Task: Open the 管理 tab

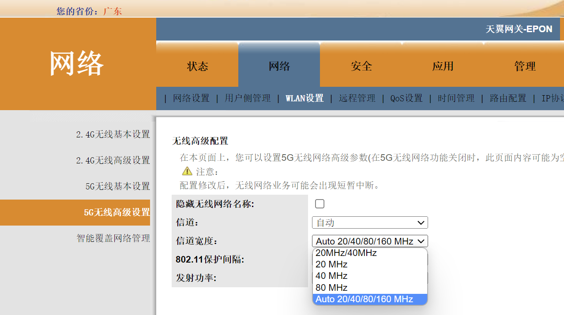Action: tap(525, 66)
